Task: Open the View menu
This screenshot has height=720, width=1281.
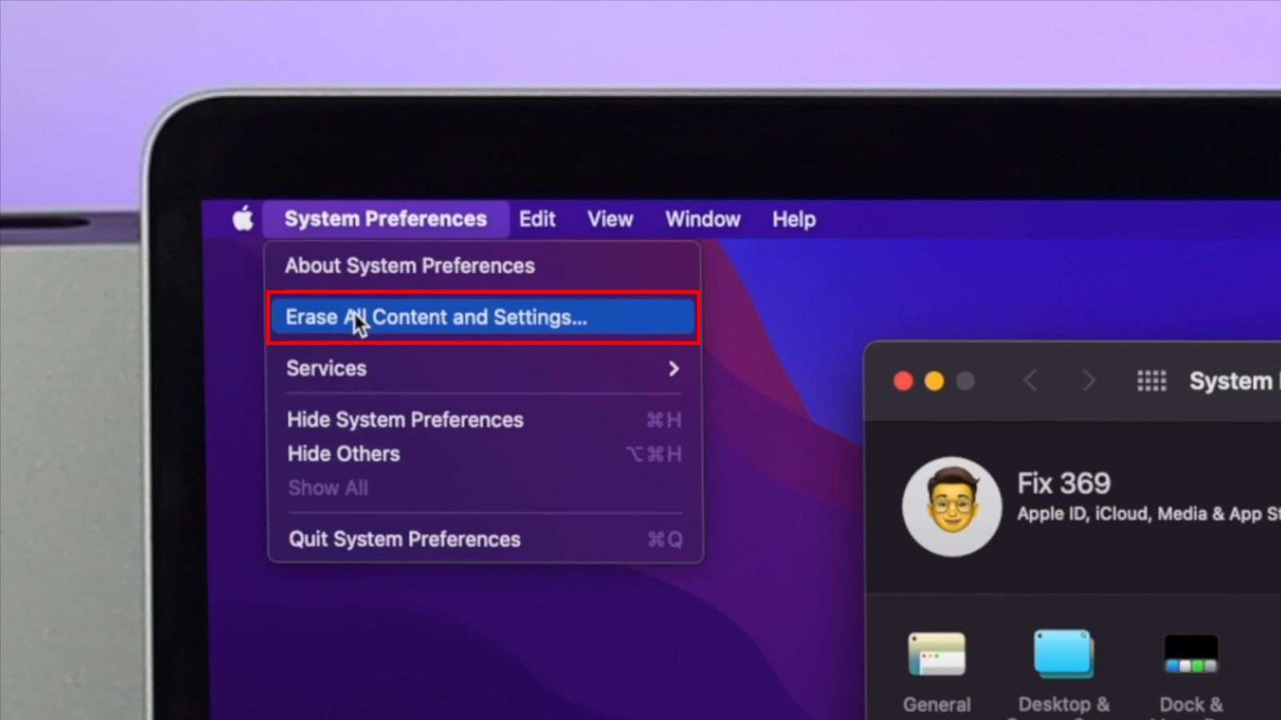Action: 610,219
